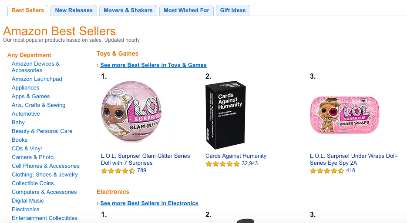
Task: Open the Amazon Launchpad department
Action: [37, 79]
